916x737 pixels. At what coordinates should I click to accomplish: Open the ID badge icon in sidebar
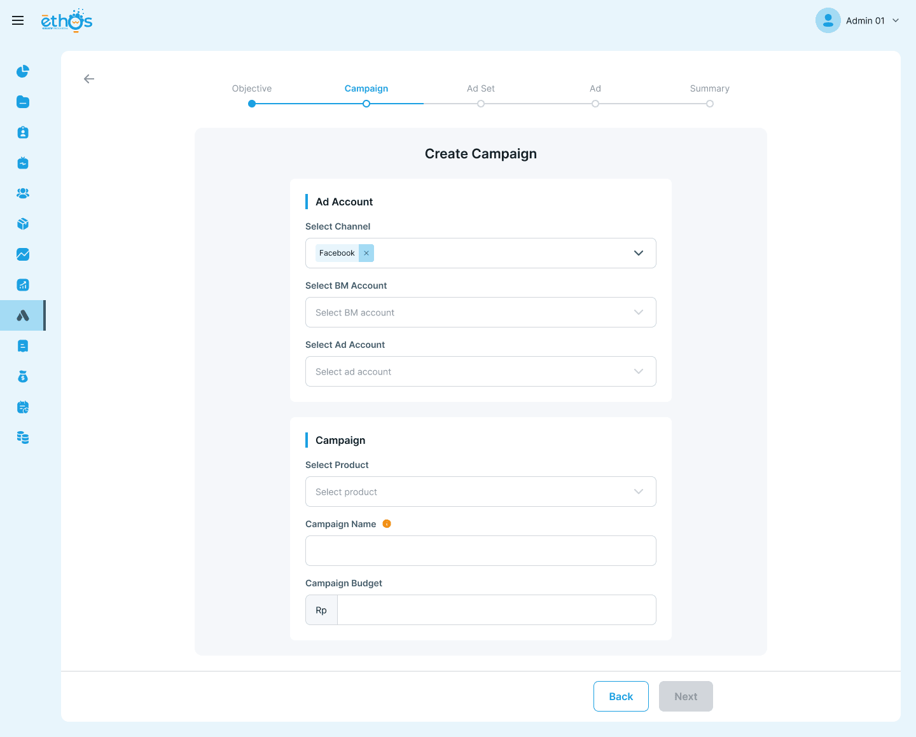point(23,132)
